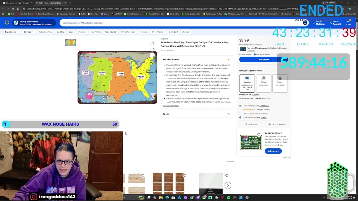Viewport: 358px width, 201px height.
Task: Zoom the product image with magnifier icon
Action: coord(152,55)
